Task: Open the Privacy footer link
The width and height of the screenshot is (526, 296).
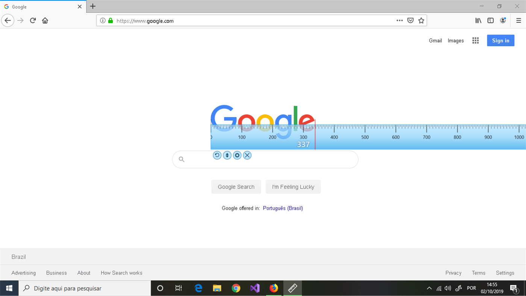Action: (453, 273)
